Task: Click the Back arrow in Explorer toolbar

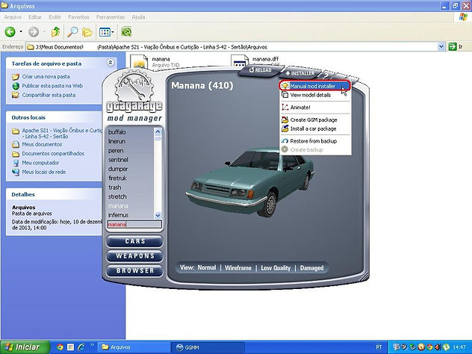Action: pos(10,31)
